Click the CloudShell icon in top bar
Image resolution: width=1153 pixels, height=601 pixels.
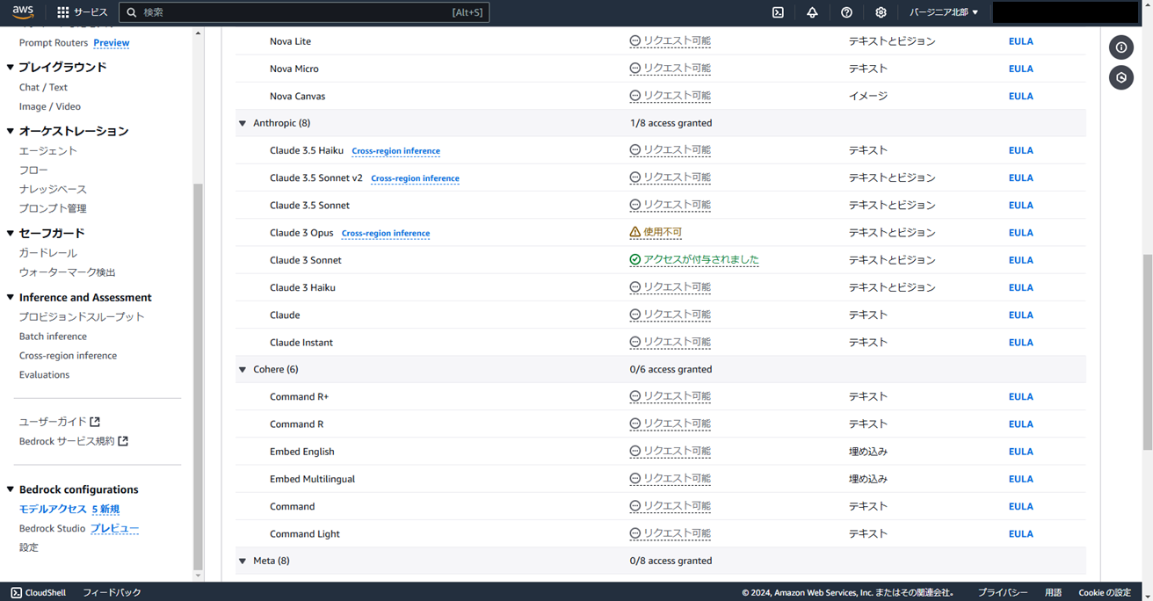coord(778,12)
